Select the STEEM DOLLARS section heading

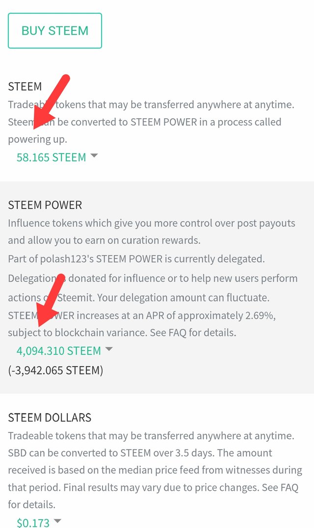[x=50, y=418]
